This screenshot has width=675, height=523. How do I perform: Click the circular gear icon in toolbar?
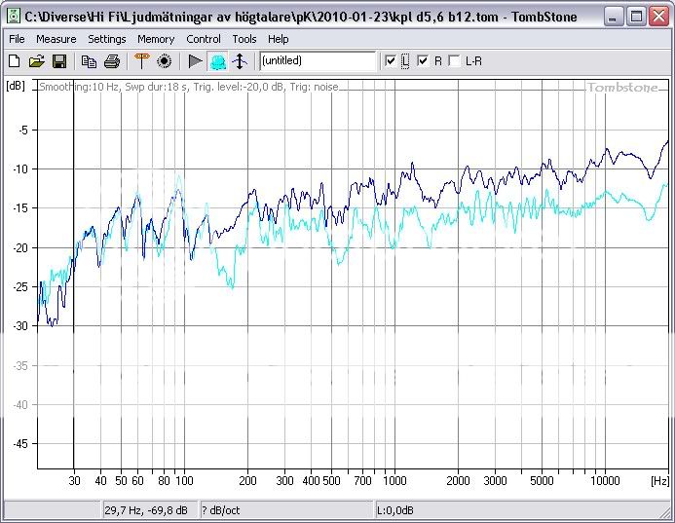pyautogui.click(x=165, y=61)
